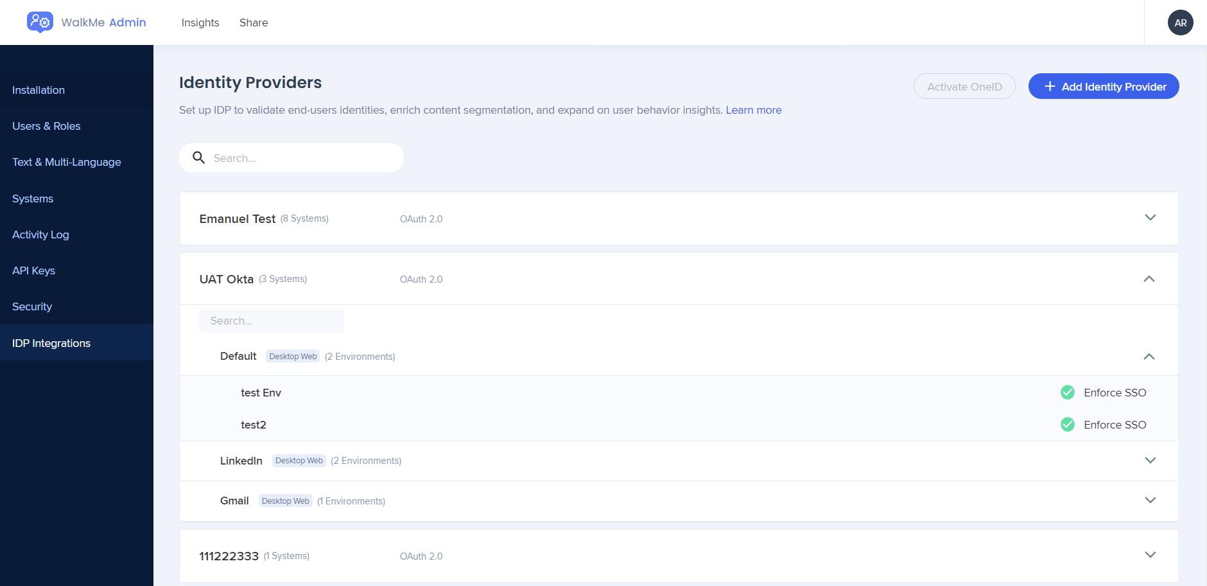Go to Security settings in sidebar
The height and width of the screenshot is (586, 1207).
pos(31,306)
